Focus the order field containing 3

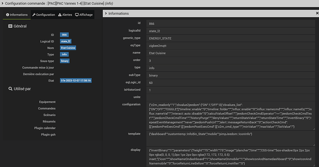pyautogui.click(x=231, y=61)
